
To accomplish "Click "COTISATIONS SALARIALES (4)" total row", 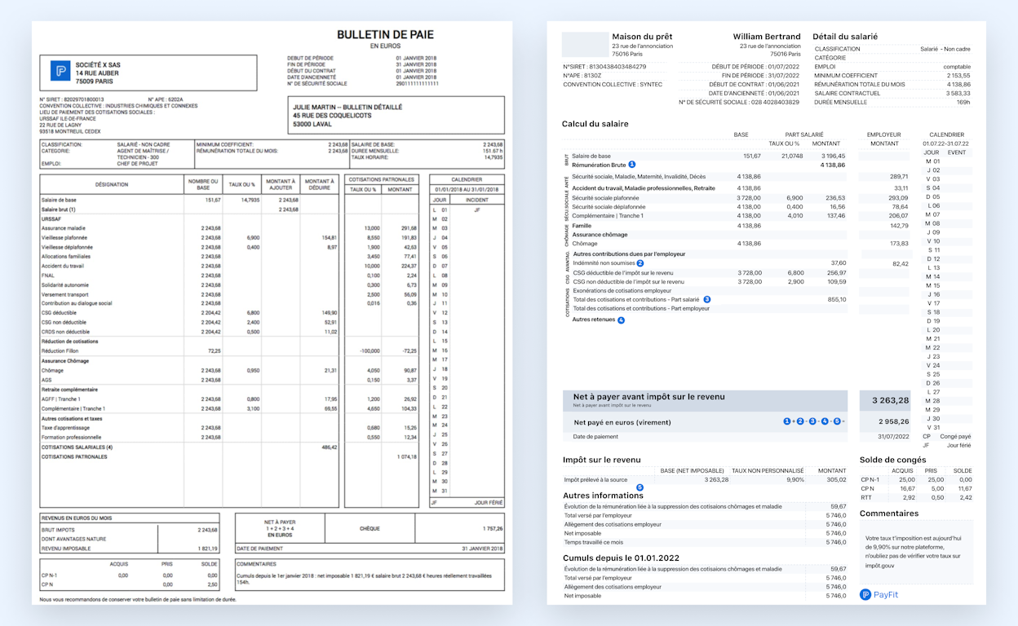I will click(76, 447).
